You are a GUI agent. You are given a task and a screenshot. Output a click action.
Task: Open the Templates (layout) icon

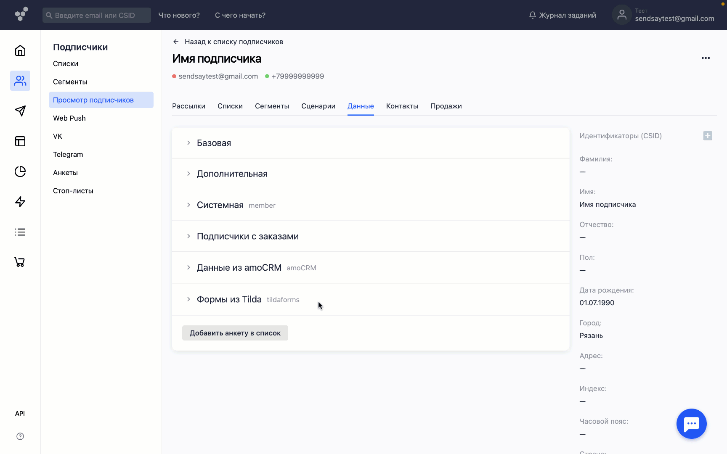(20, 141)
